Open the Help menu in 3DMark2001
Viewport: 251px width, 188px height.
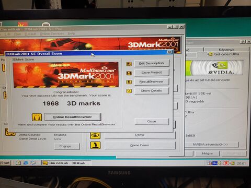pos(71,33)
